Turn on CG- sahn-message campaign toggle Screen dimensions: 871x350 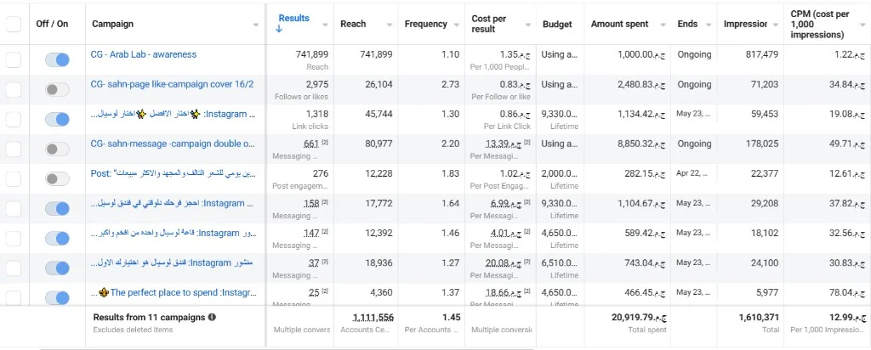(x=57, y=150)
